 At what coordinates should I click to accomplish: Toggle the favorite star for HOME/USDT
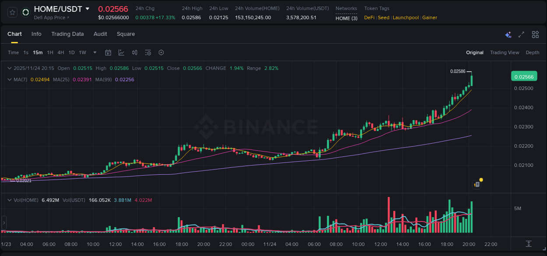click(12, 12)
